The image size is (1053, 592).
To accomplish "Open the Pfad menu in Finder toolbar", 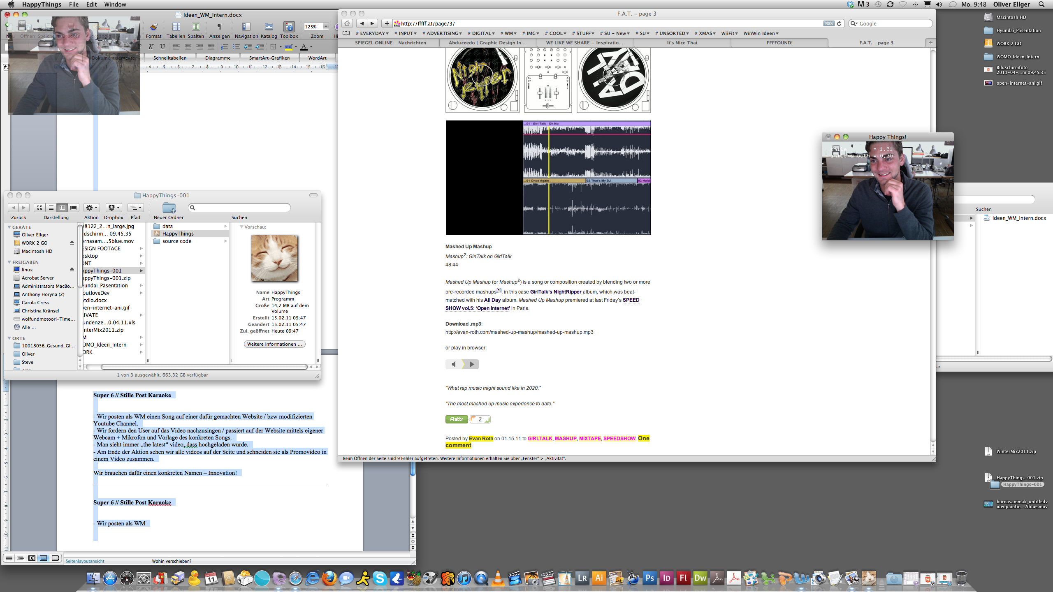I will [135, 208].
